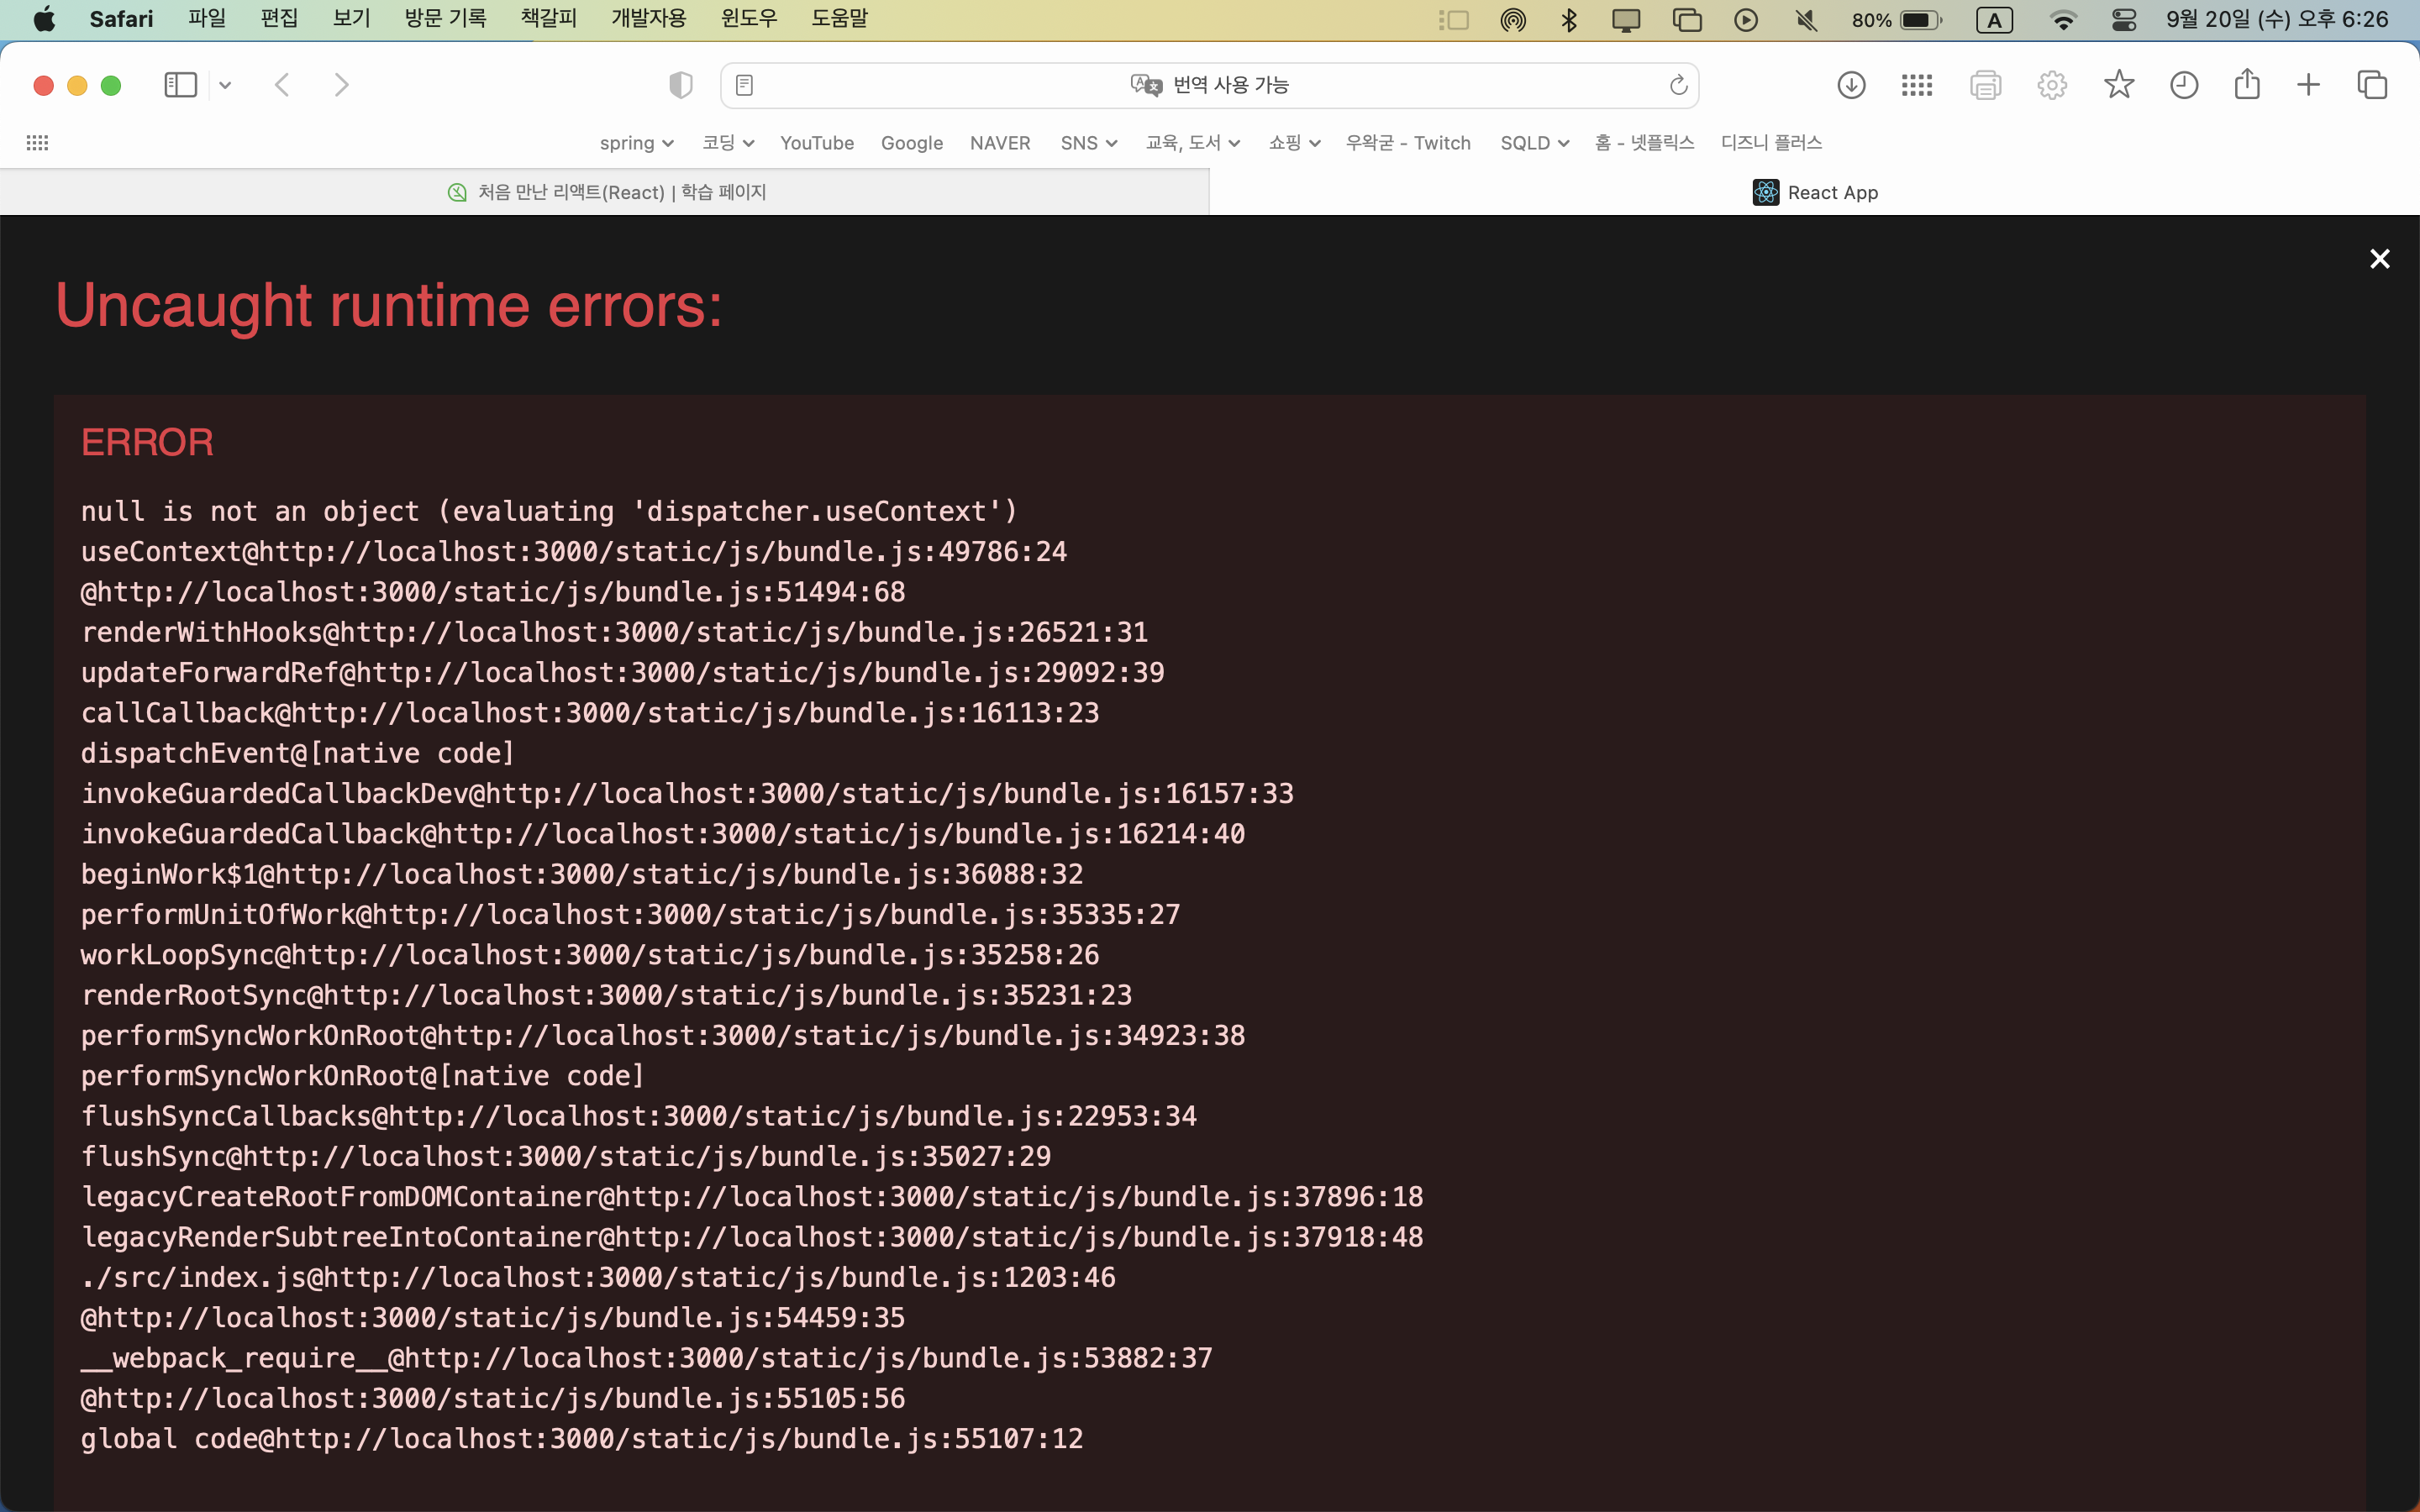Viewport: 2420px width, 1512px height.
Task: Open the gear settings toolbar icon
Action: (x=2052, y=85)
